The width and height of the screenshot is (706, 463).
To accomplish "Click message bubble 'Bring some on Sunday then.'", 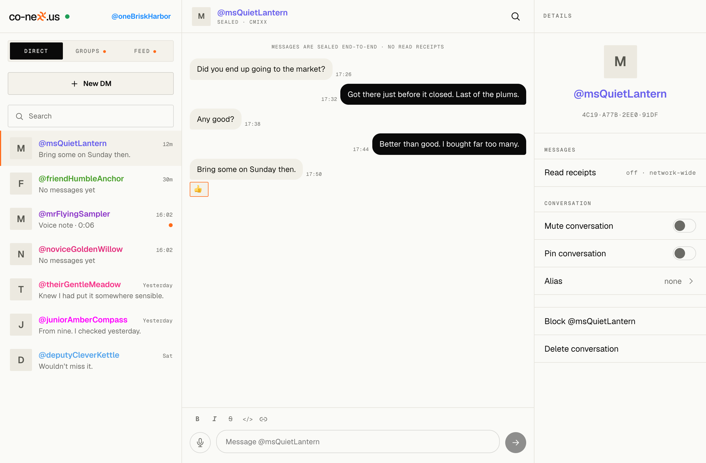I will [x=246, y=169].
